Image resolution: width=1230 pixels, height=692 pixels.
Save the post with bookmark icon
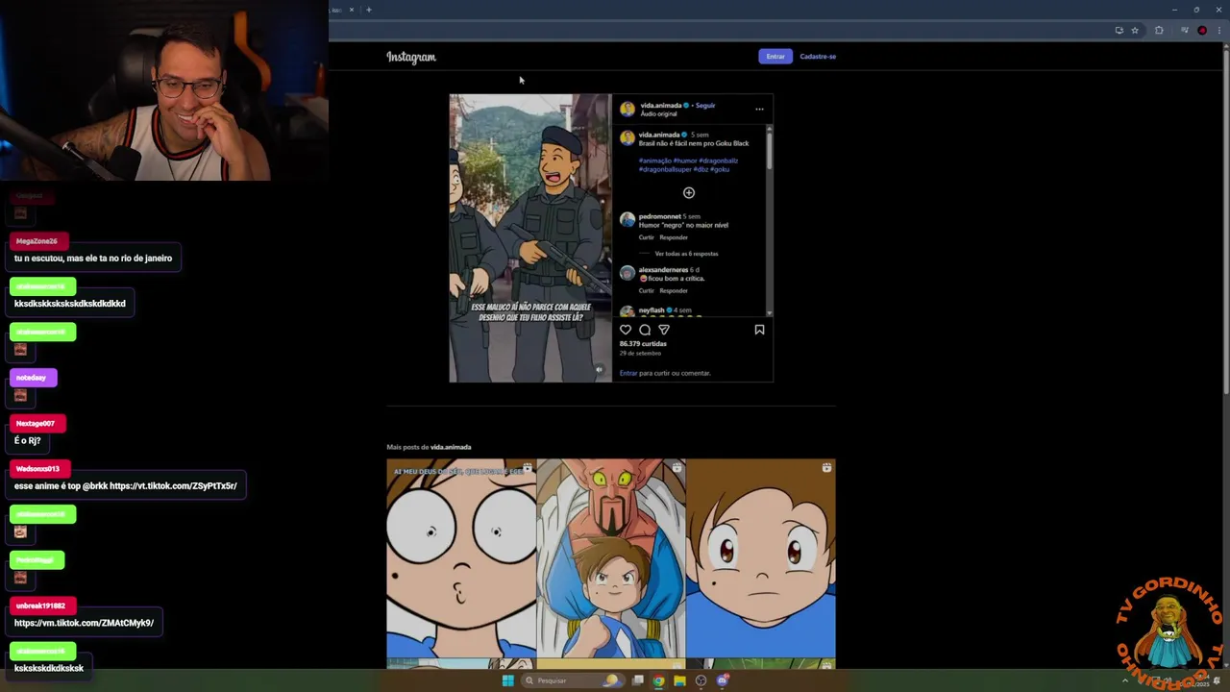pyautogui.click(x=759, y=330)
